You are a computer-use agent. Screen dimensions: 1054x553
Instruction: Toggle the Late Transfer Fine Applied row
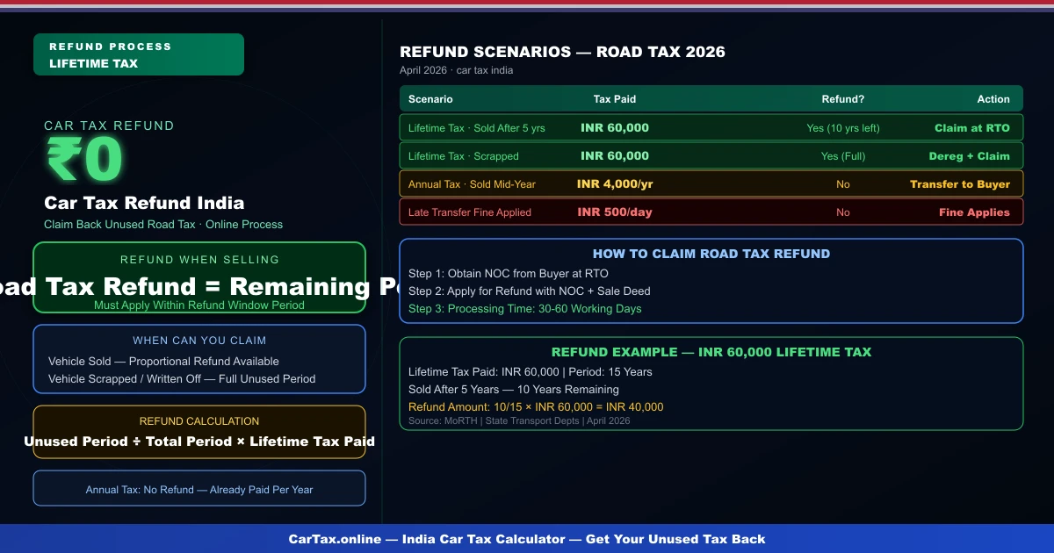(x=711, y=212)
